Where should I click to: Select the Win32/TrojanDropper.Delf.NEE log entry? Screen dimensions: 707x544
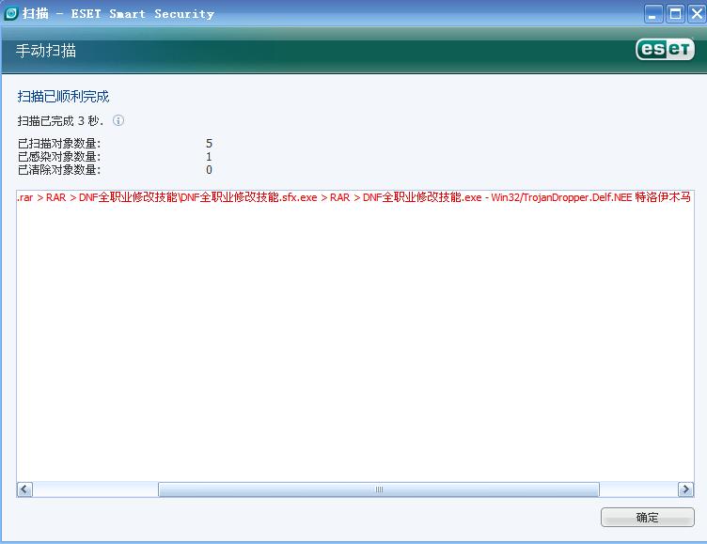(x=354, y=197)
